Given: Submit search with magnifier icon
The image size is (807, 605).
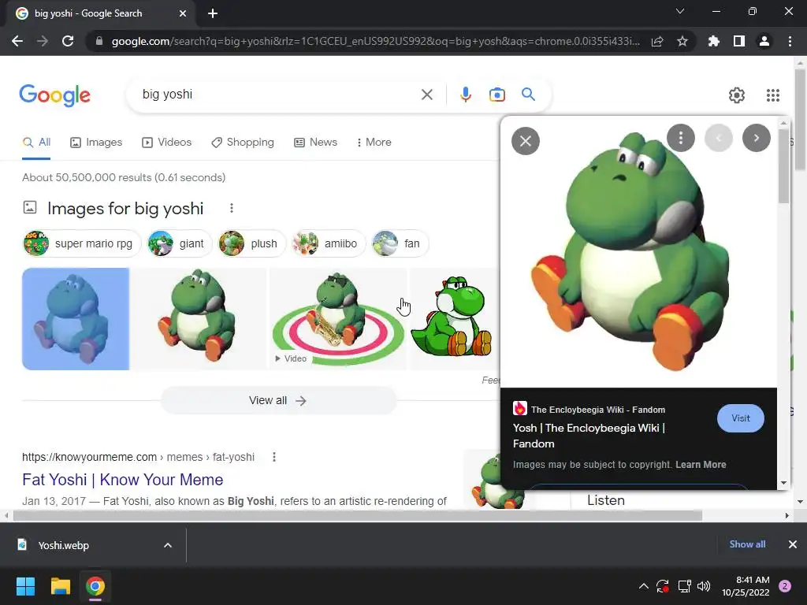Looking at the screenshot, I should pos(528,95).
